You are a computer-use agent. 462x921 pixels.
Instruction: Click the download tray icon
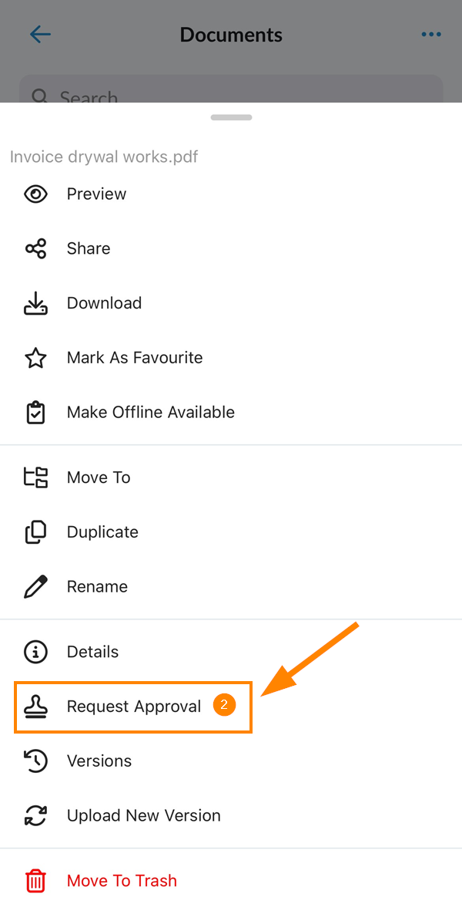coord(35,303)
